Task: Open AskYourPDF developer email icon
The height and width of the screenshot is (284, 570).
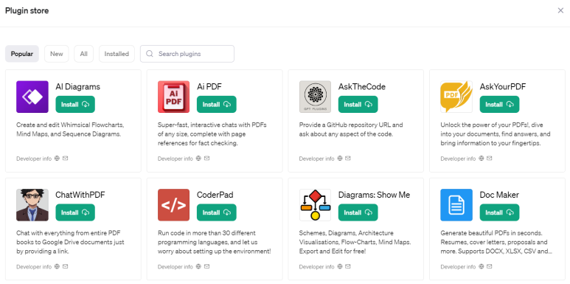Action: [490, 158]
